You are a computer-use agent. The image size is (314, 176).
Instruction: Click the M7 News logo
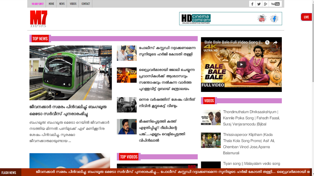pos(39,19)
